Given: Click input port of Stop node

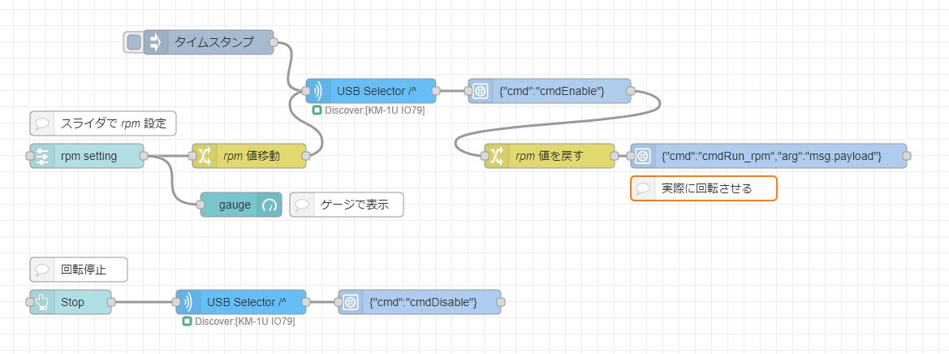Looking at the screenshot, I should (x=30, y=302).
